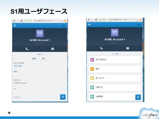Screen dimensions: 159x119
Task: Click the ACME Account 1 field value in details
Action: coord(21,83)
